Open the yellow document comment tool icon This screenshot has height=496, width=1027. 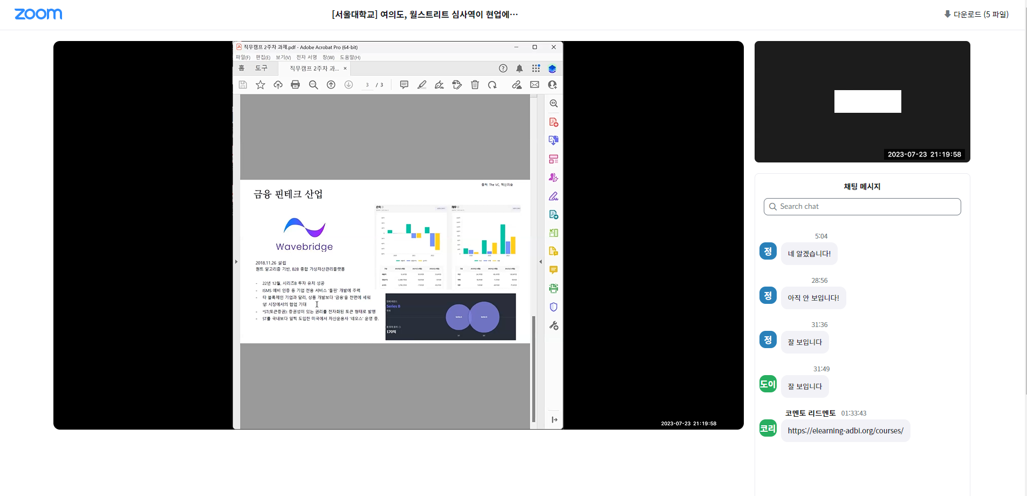point(553,252)
